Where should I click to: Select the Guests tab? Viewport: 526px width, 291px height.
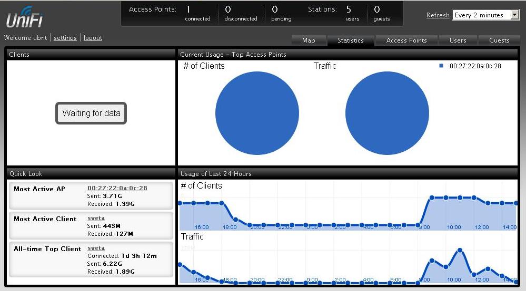[x=499, y=40]
